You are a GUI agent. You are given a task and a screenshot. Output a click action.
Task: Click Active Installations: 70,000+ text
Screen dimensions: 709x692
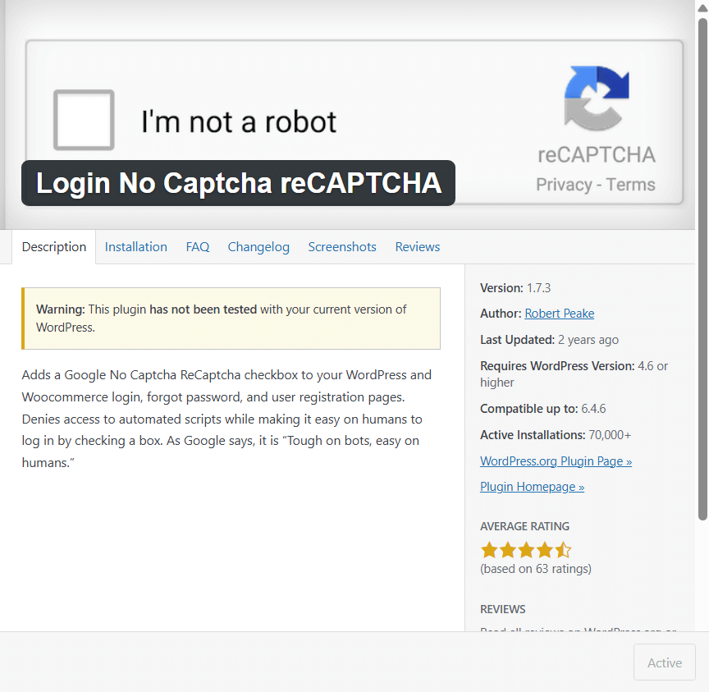[556, 435]
